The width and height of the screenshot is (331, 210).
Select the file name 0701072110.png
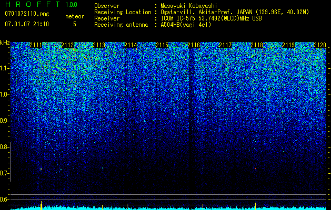[27, 14]
